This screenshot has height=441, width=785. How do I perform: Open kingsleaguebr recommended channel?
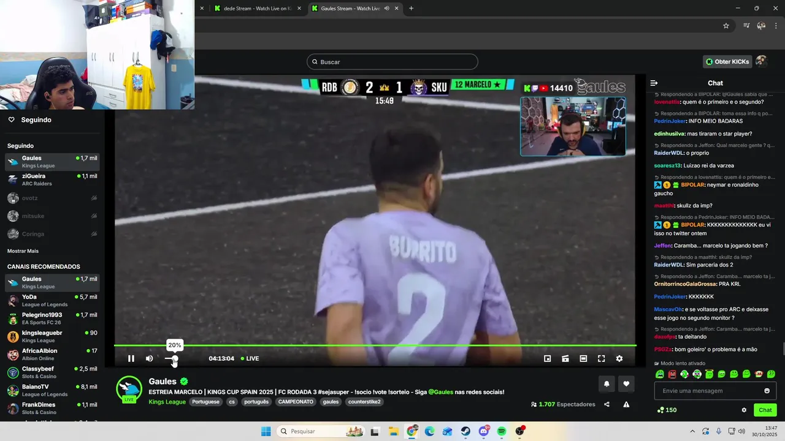pos(52,336)
